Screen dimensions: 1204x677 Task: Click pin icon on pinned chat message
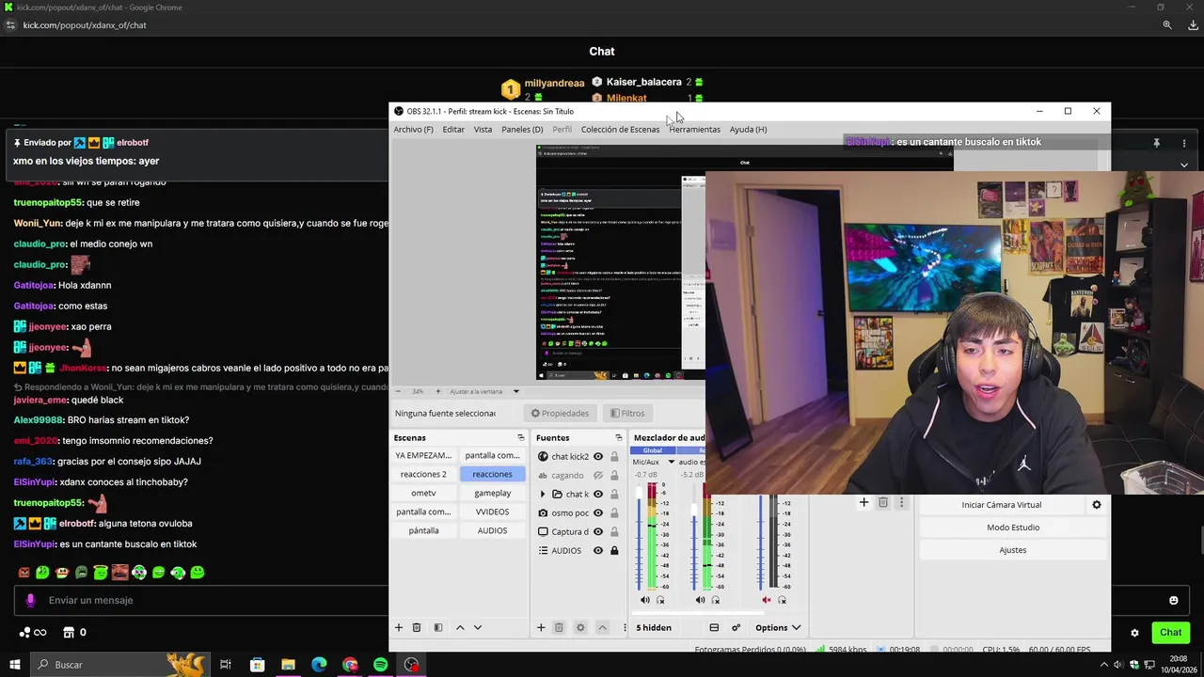coord(1156,143)
